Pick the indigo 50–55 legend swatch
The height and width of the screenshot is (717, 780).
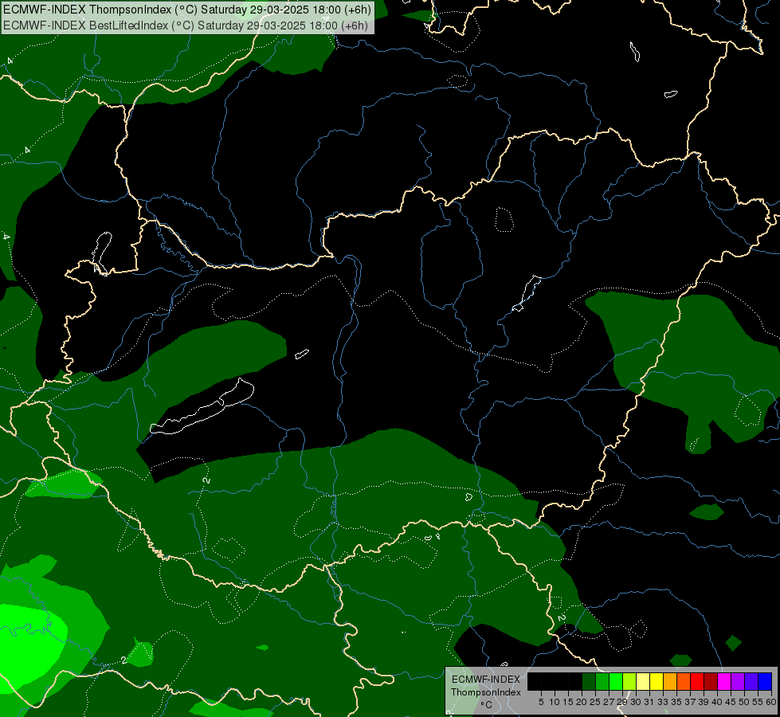coord(751,681)
